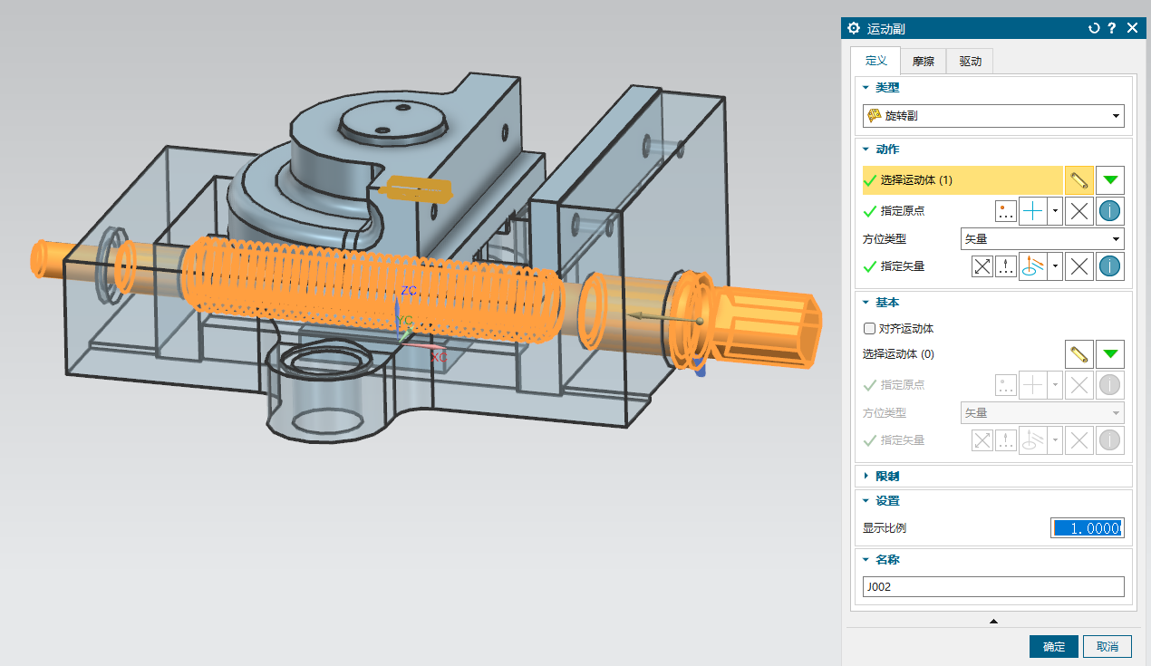Show info for the 指定原点 row

click(x=1110, y=212)
